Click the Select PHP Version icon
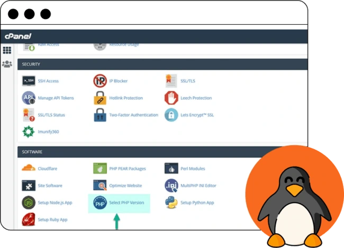The width and height of the screenshot is (344, 248). tap(100, 203)
